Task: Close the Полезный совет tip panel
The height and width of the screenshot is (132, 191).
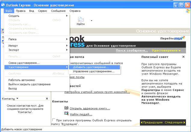Action: (x=183, y=57)
